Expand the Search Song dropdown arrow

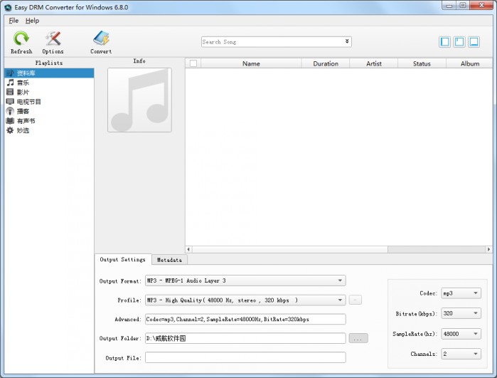coord(347,41)
